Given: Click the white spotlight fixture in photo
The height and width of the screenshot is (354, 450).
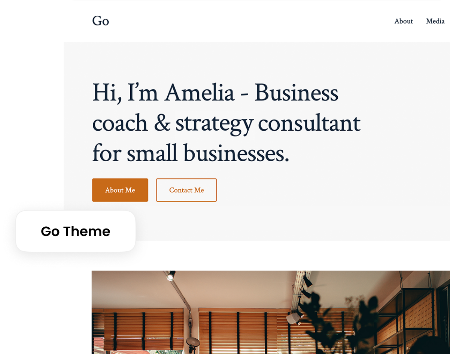Looking at the screenshot, I should (x=294, y=317).
